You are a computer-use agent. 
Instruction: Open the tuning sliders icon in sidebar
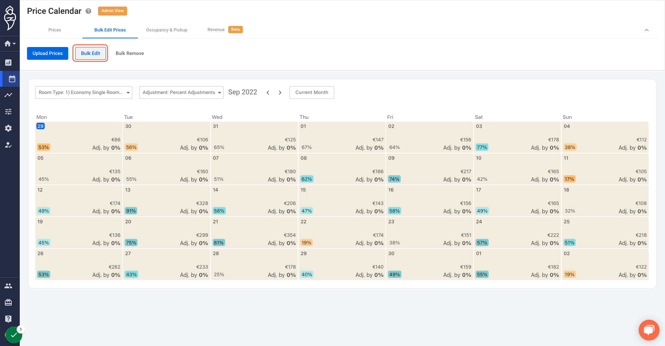point(8,112)
